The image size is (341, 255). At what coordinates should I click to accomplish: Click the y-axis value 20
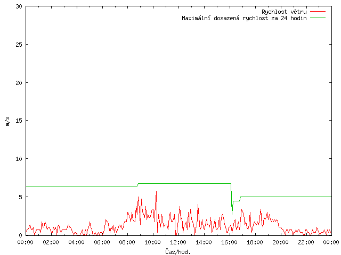pos(19,83)
